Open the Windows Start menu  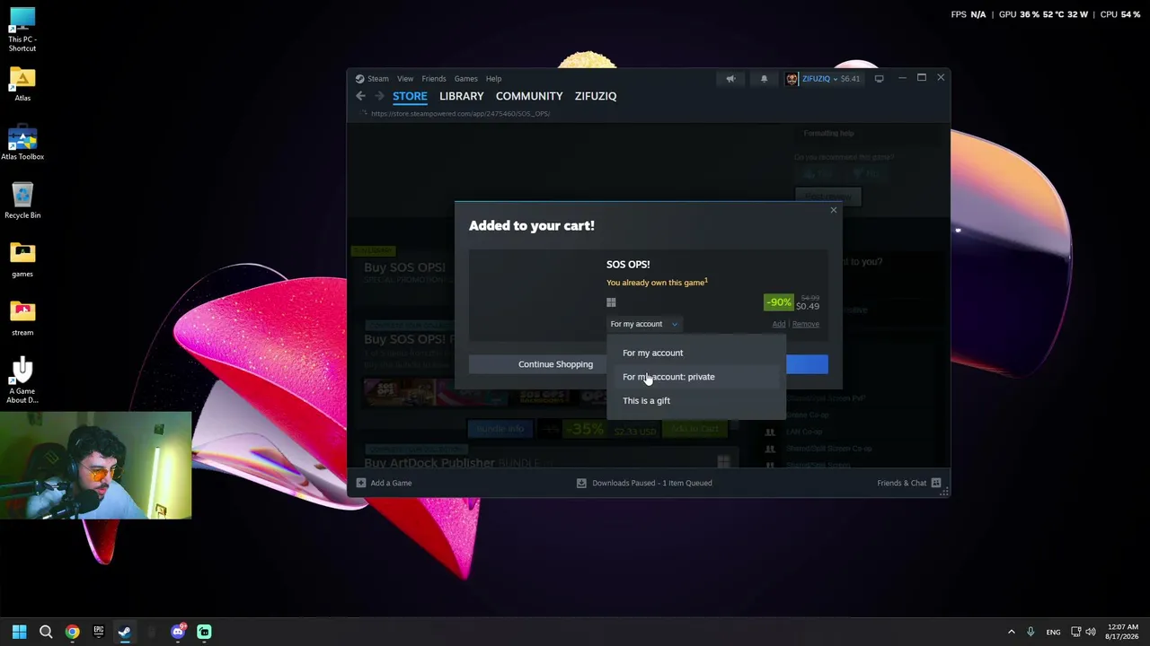coord(19,632)
